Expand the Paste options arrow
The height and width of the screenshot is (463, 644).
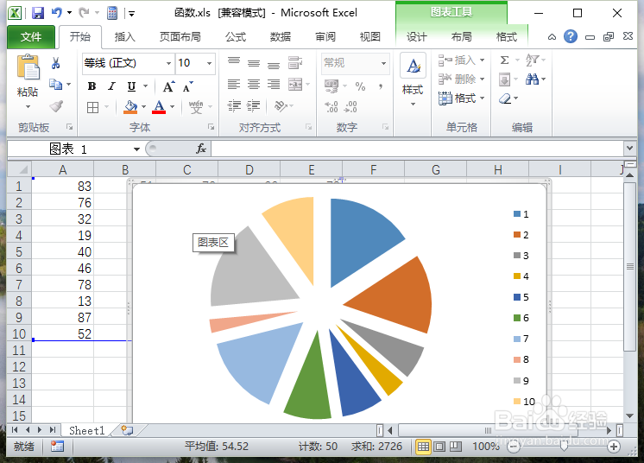click(28, 107)
